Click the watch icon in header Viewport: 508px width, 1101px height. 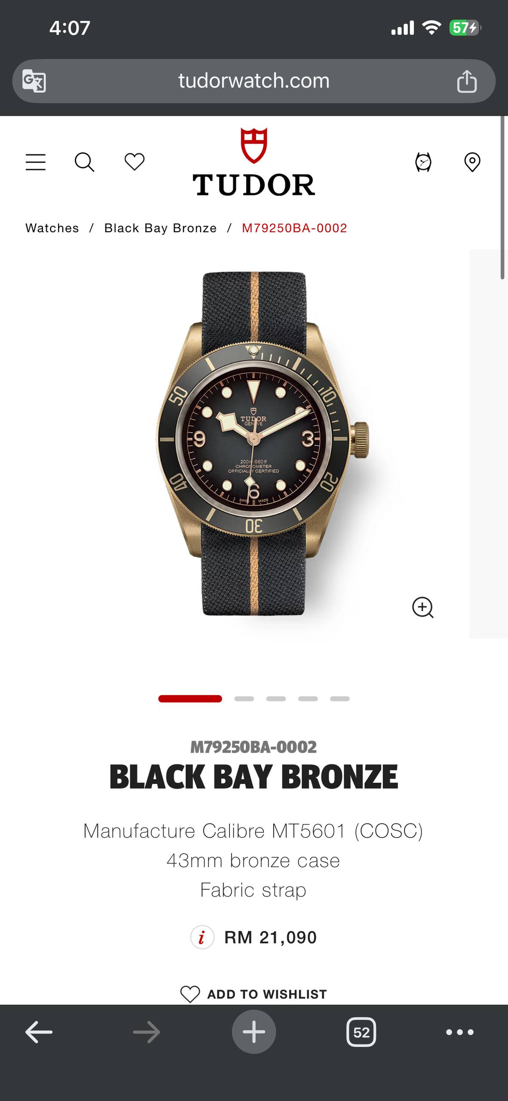point(423,162)
